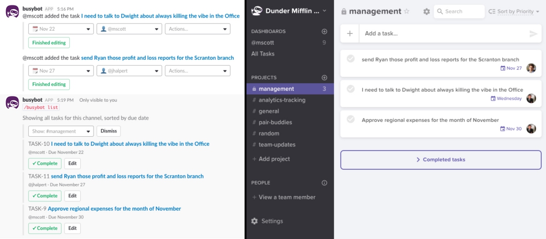Open the Show: #management dropdown
Screen dimensions: 546x239
(x=61, y=131)
